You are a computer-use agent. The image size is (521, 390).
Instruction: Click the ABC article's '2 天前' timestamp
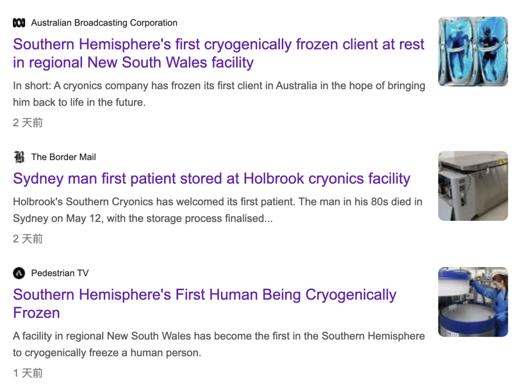[28, 123]
